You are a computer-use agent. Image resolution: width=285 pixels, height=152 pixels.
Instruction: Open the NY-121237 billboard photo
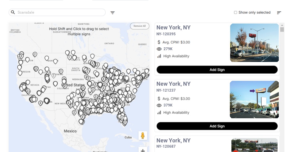[x=254, y=99]
